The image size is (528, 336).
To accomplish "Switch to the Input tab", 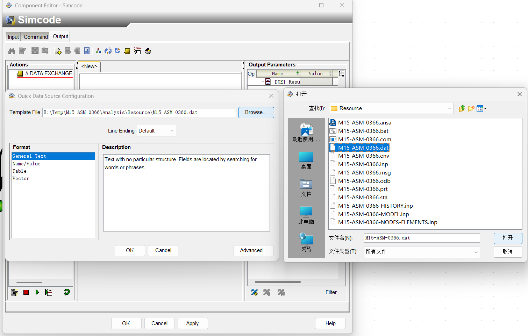I will [x=13, y=37].
